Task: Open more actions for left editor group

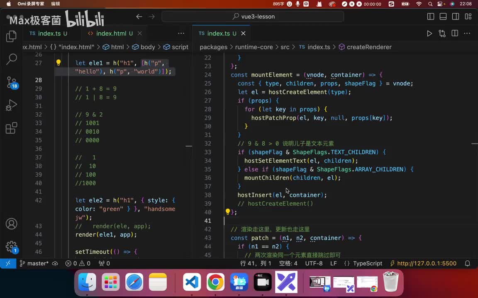Action: 181,34
